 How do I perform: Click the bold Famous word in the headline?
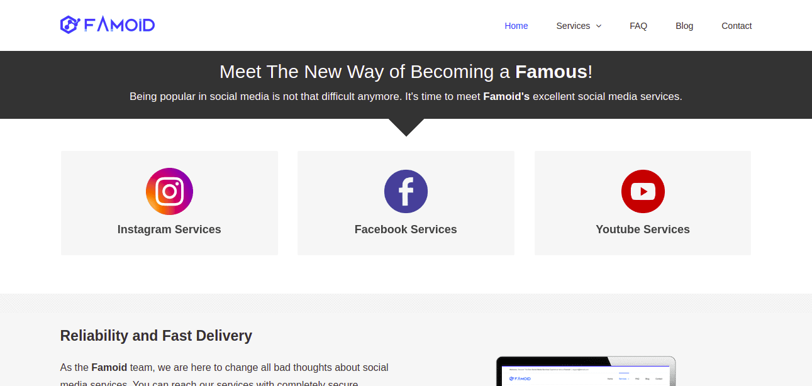[x=551, y=72]
